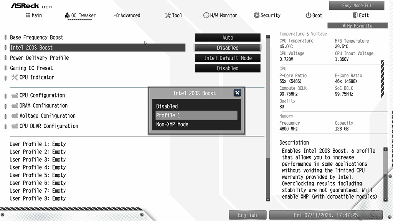Open Gaming OC Preset Disabled dropdown
393x221 pixels.
[x=228, y=68]
